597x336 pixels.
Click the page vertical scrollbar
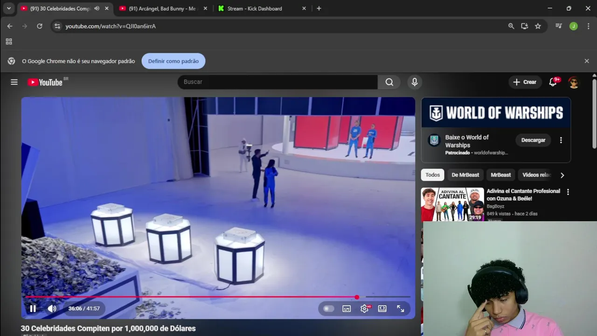point(594,114)
